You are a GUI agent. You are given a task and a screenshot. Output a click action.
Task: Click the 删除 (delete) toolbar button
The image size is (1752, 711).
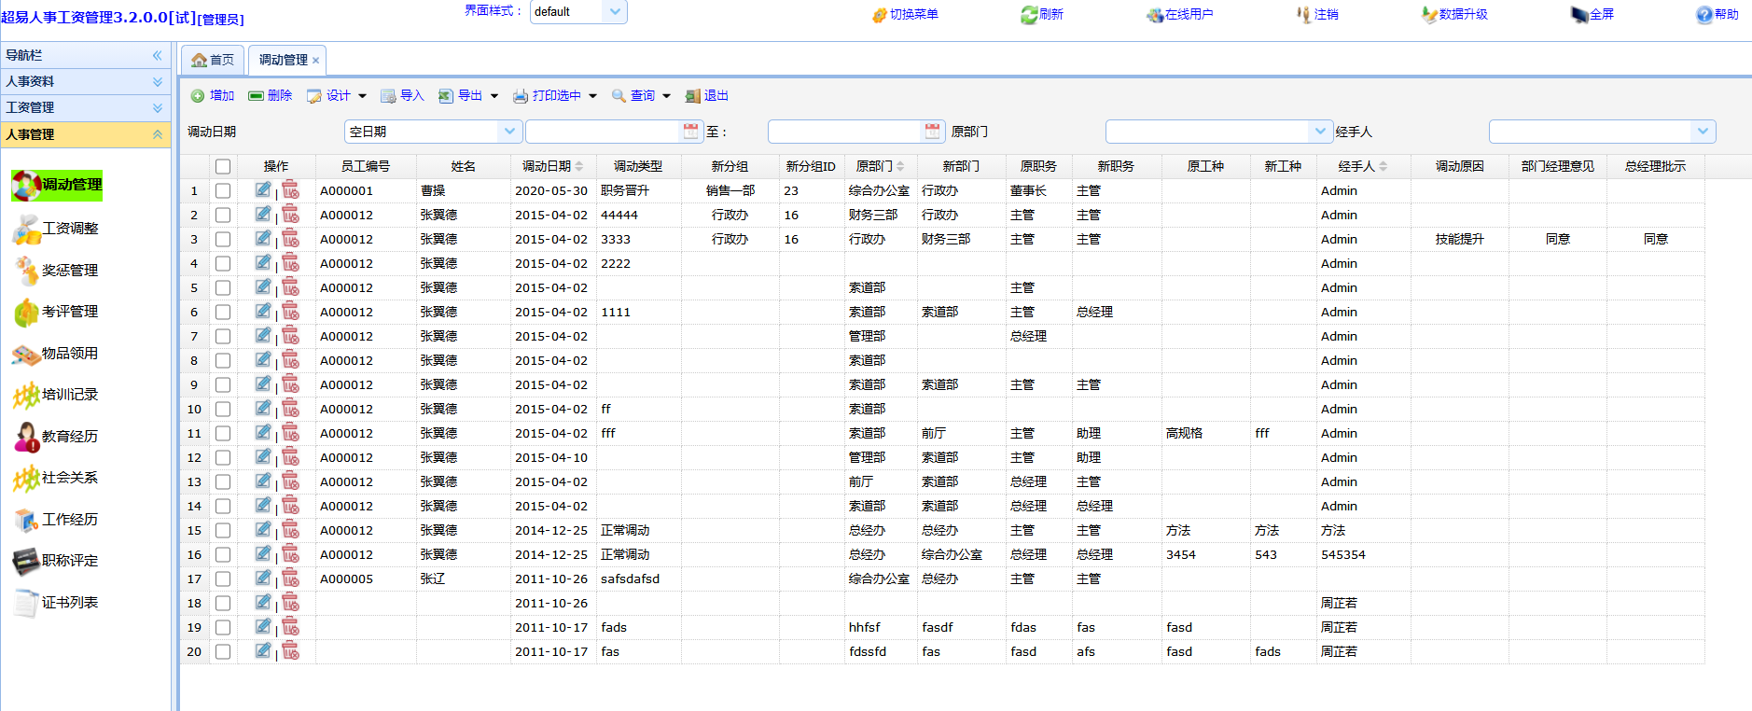click(271, 96)
